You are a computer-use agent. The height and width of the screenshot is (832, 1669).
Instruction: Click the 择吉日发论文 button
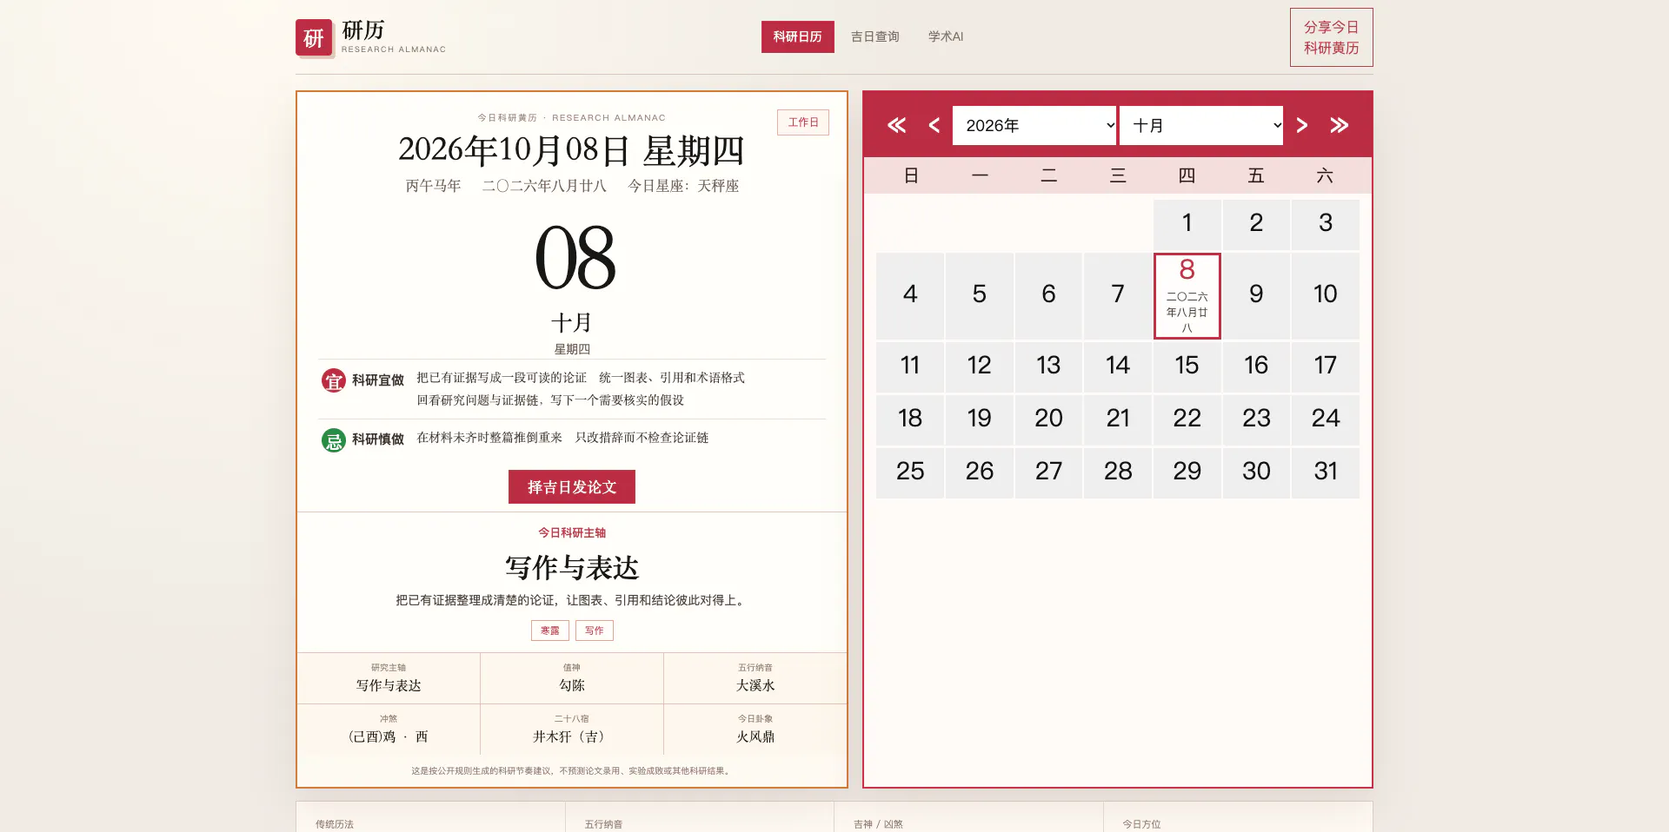572,487
